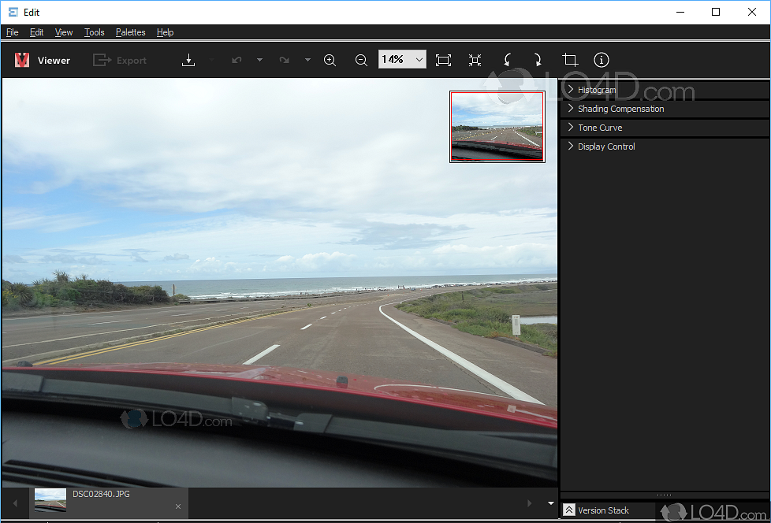Click the zoom out magnifier icon
This screenshot has width=771, height=523.
pos(361,60)
